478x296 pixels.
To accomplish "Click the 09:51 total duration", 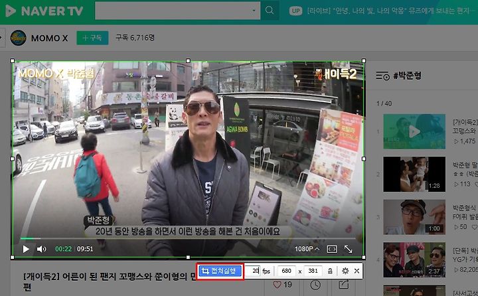I will [85, 249].
